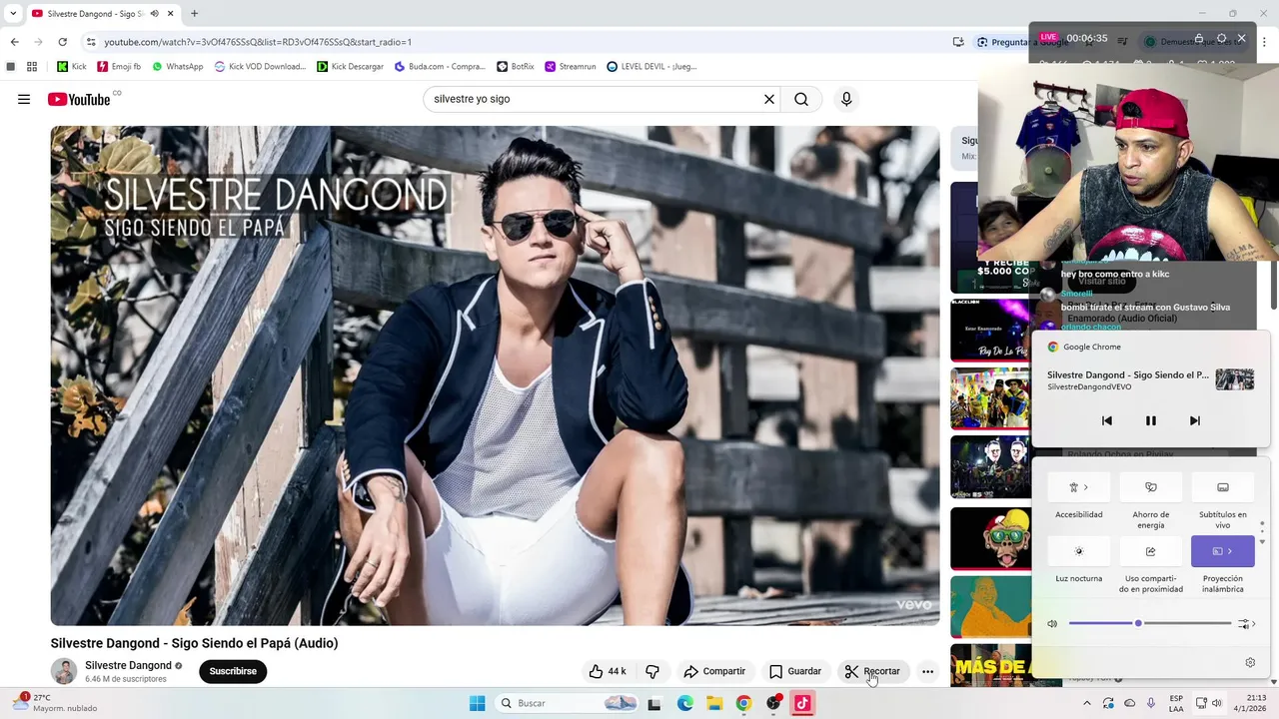Image resolution: width=1279 pixels, height=719 pixels.
Task: Open Kick bookmark
Action: point(71,67)
